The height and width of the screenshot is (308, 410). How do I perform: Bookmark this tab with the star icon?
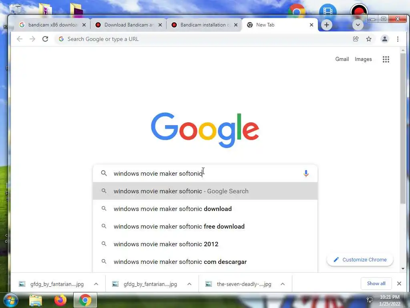(369, 39)
